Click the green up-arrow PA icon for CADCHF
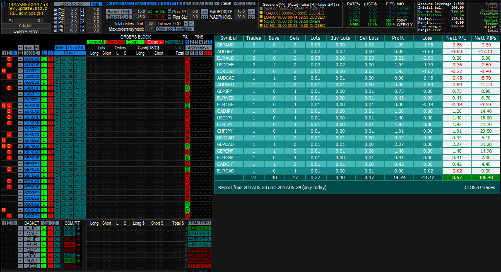This screenshot has height=272, width=501. tap(187, 88)
